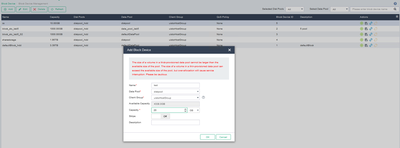Viewport: 400px width, 148px height.
Task: Click the help question mark at top right
Action: tap(395, 4)
